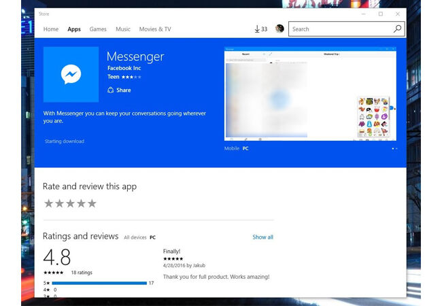The height and width of the screenshot is (306, 442).
Task: Open the Music tab
Action: click(x=123, y=29)
